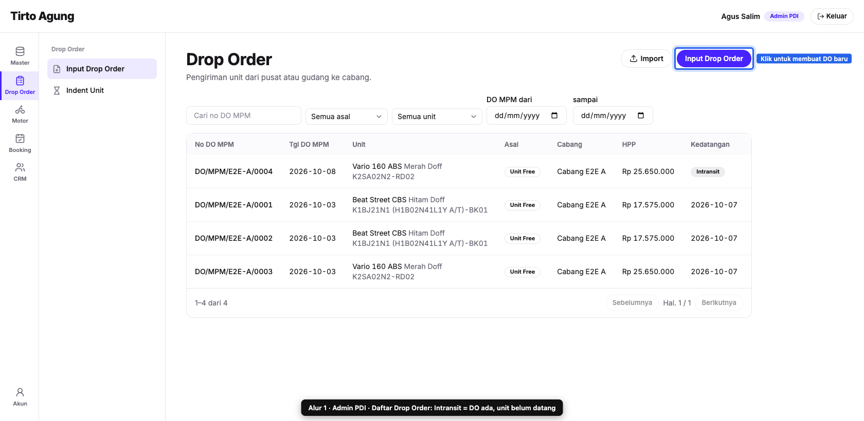Click the DO MPM dari date field
Image resolution: width=864 pixels, height=421 pixels.
click(527, 116)
